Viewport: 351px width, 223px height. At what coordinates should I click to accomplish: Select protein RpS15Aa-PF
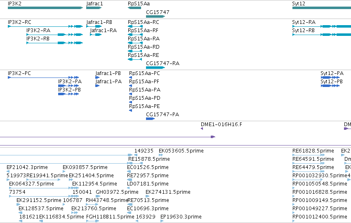tap(130, 86)
